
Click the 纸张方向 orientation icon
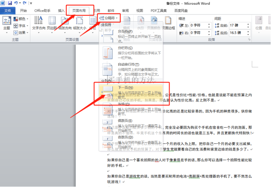pyautogui.click(x=65, y=20)
